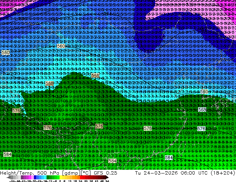Click the '0' legend value
The height and width of the screenshot is (182, 236).
pyautogui.click(x=60, y=181)
